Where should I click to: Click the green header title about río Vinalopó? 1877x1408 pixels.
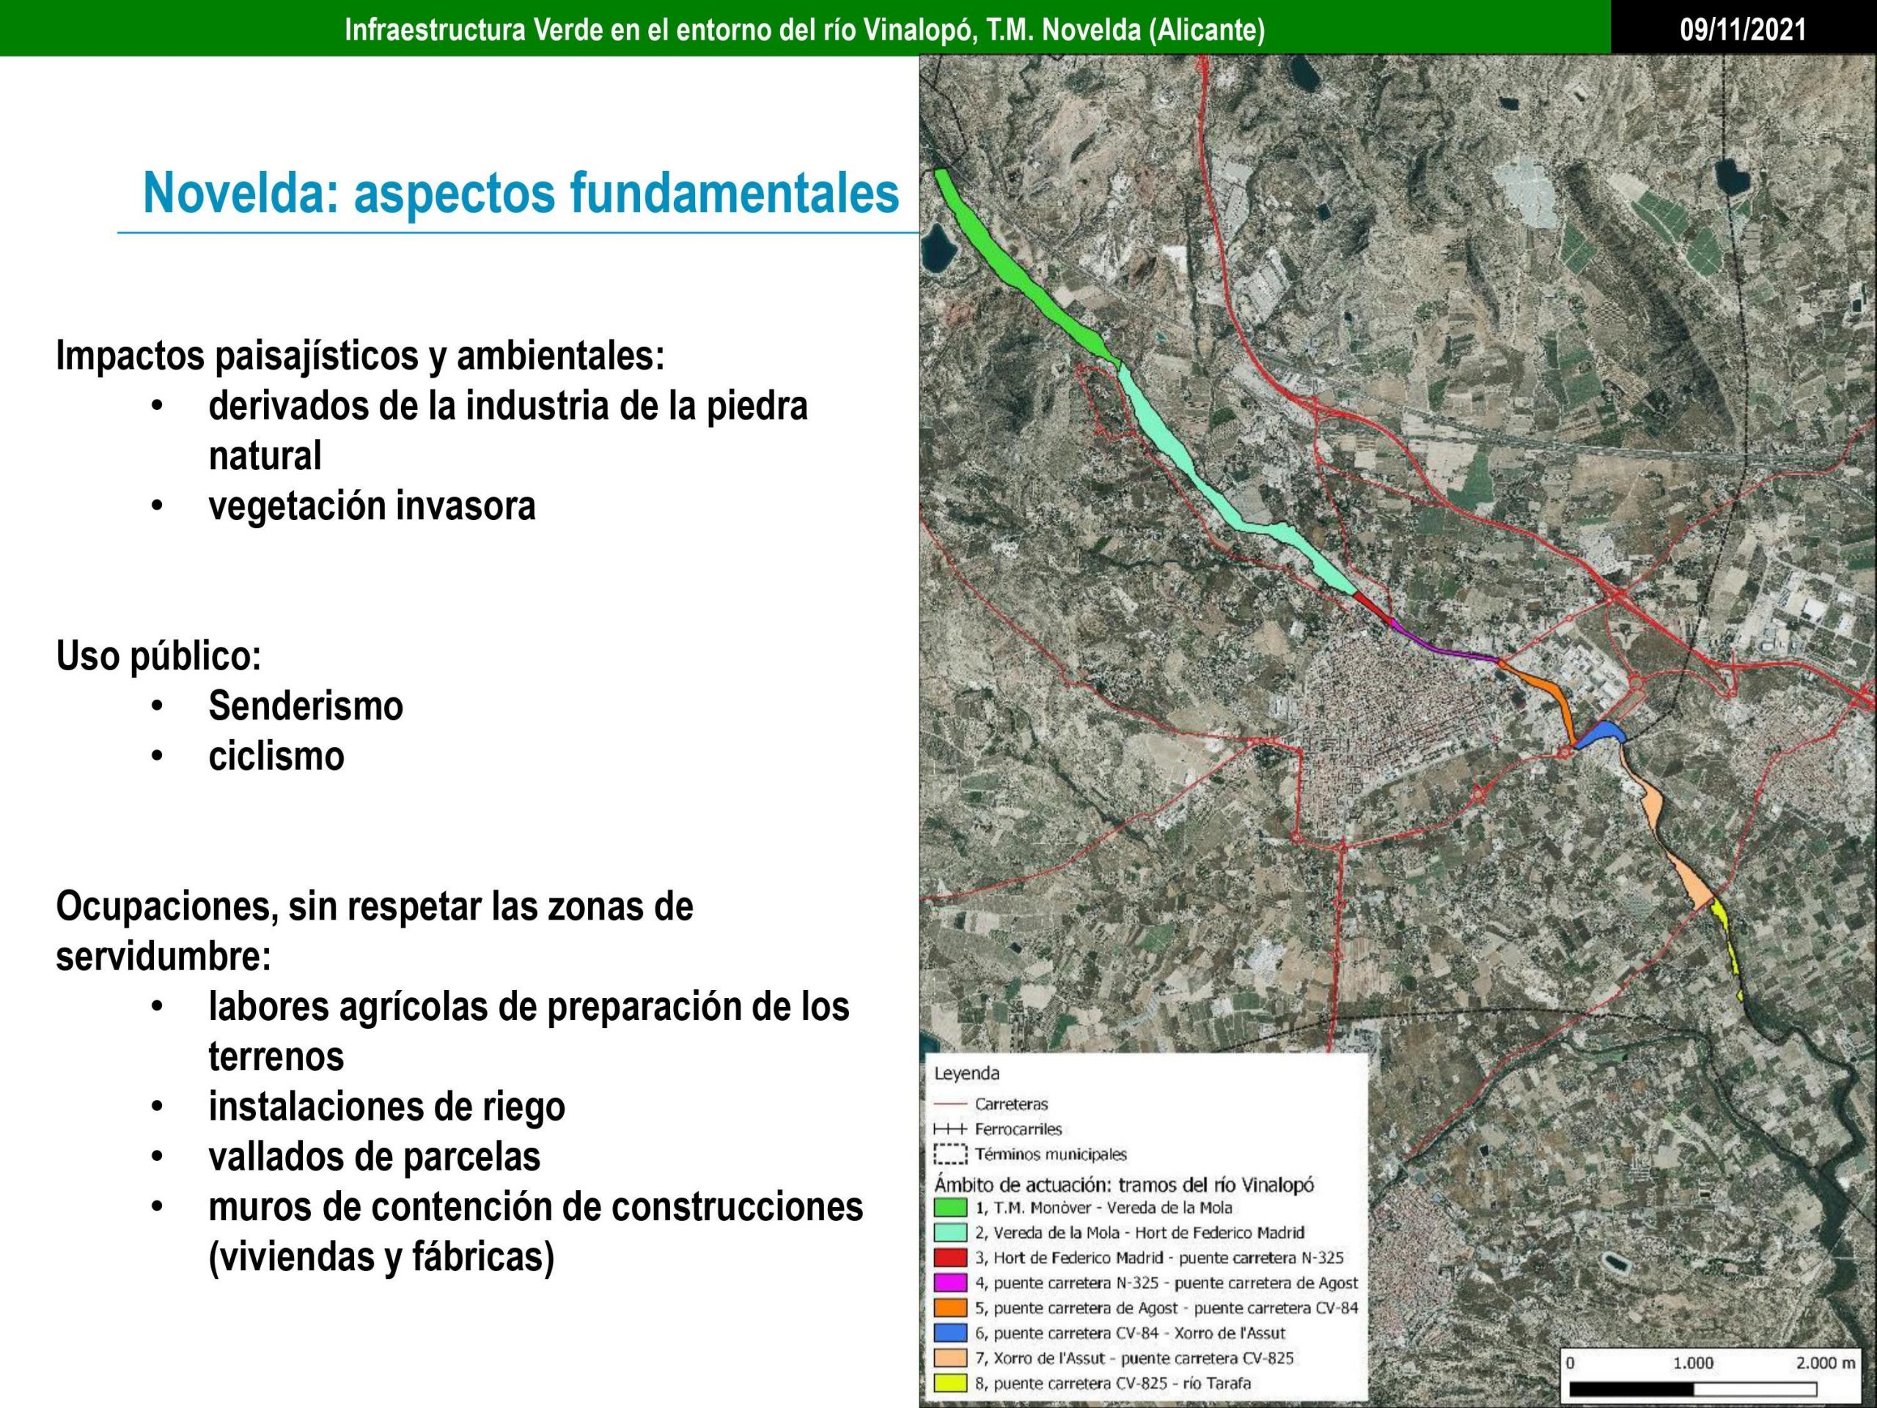(x=804, y=31)
